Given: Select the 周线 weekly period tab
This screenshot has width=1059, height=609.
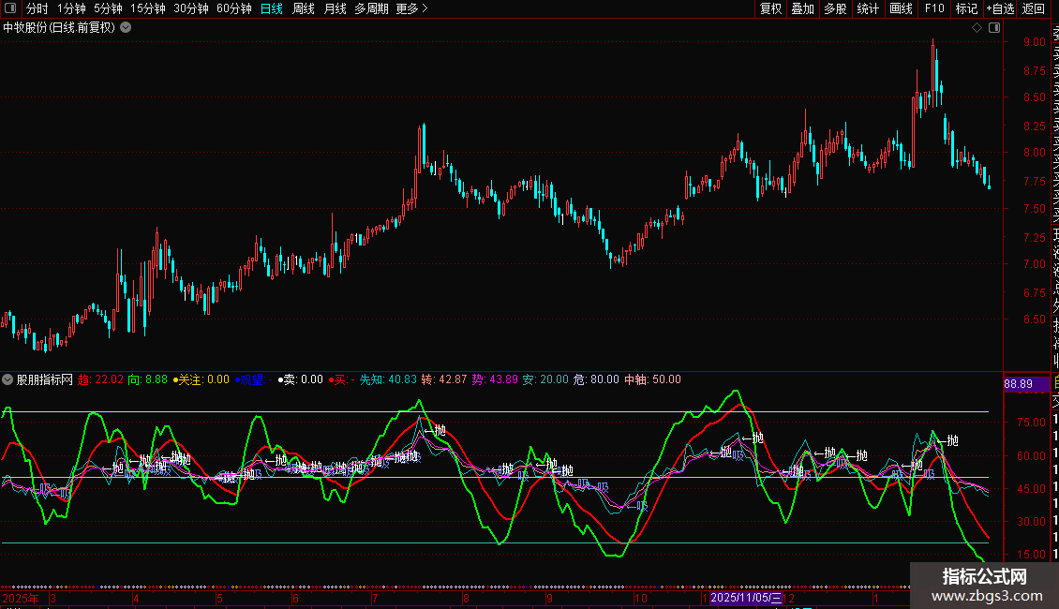Looking at the screenshot, I should [304, 8].
